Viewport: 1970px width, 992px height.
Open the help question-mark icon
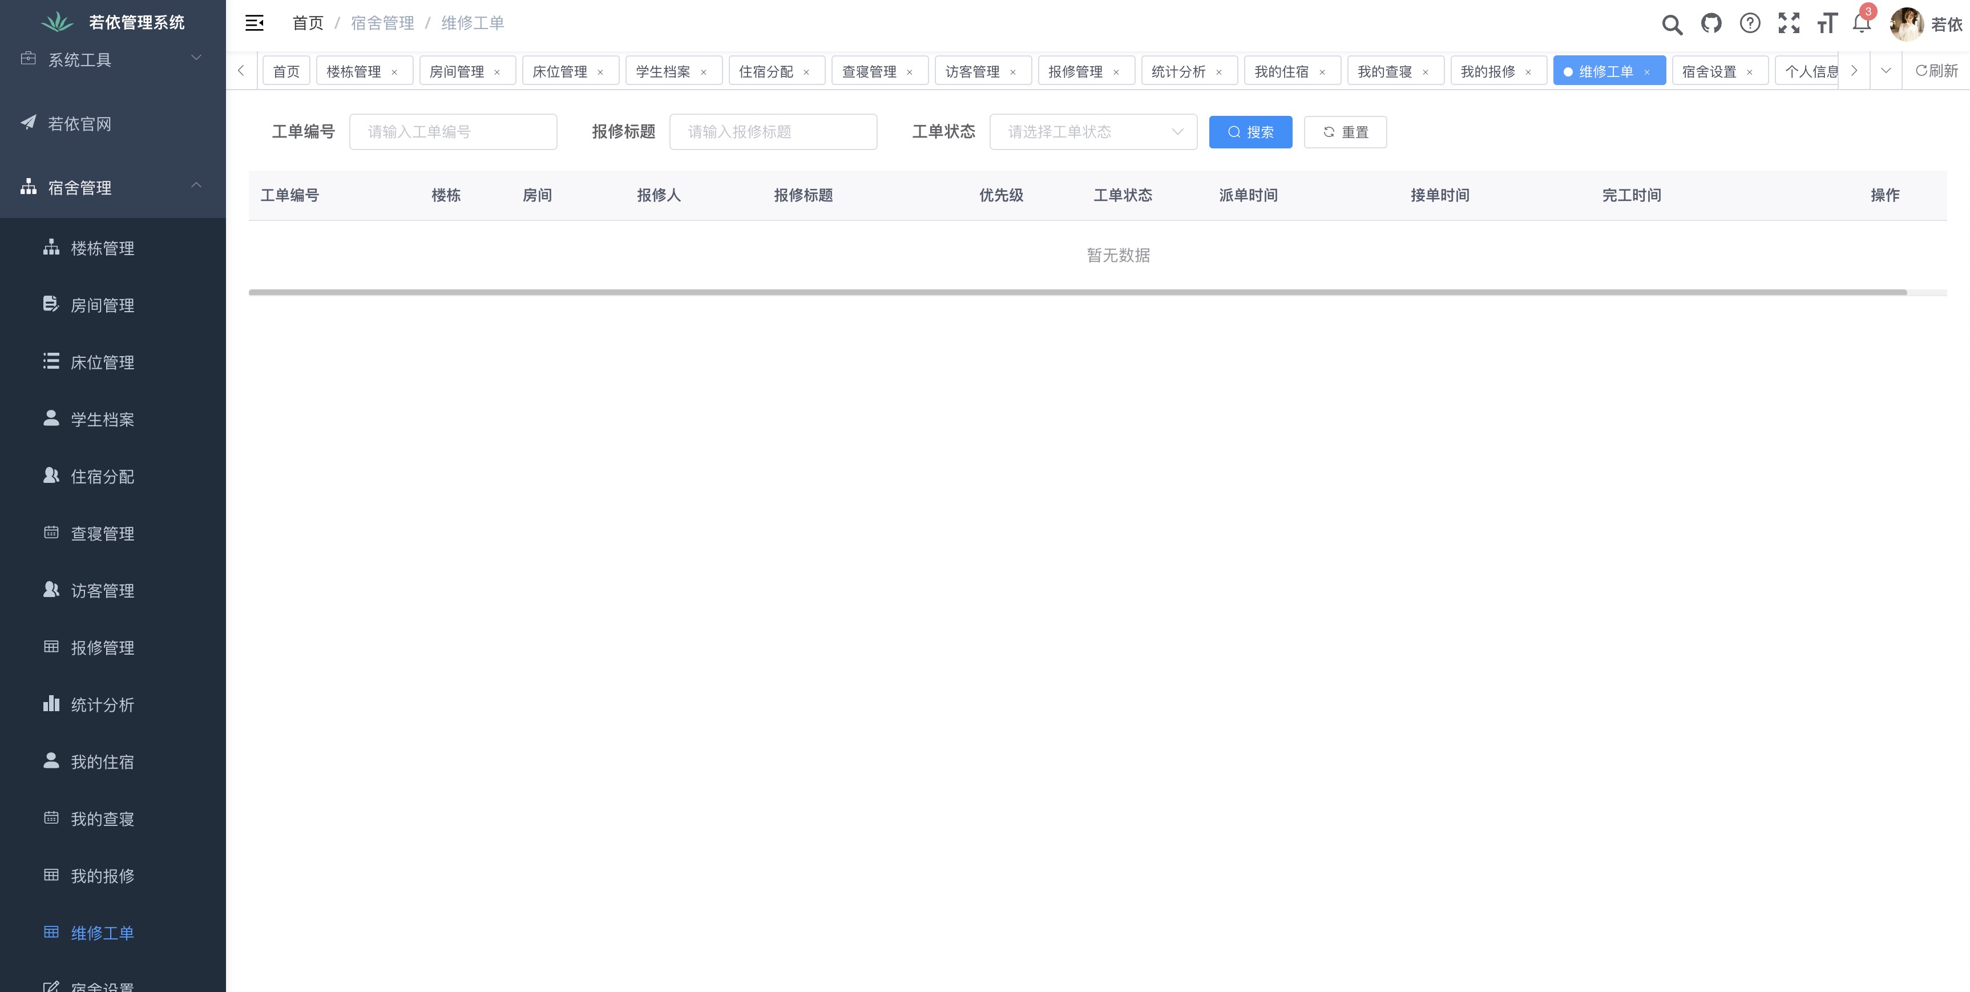pyautogui.click(x=1750, y=23)
